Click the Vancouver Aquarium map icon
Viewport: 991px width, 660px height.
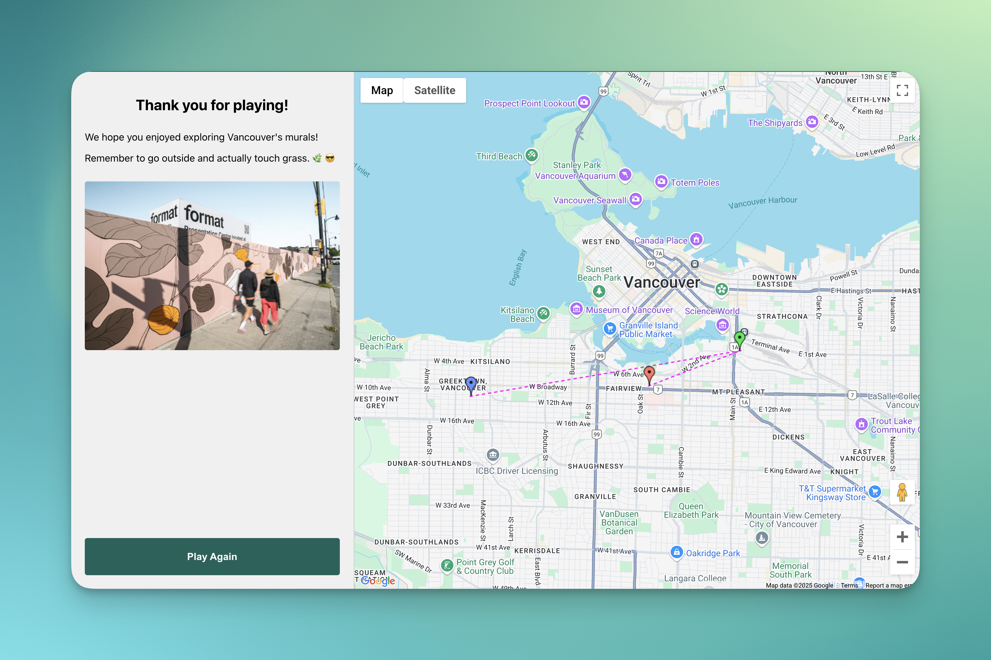(x=625, y=174)
